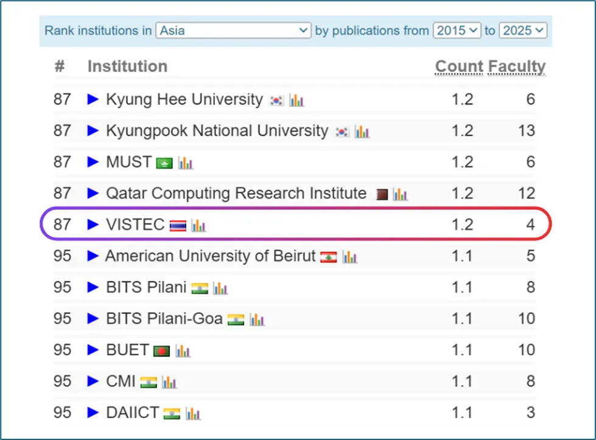Click the 1.1 count in the CMI row
This screenshot has width=596, height=440.
click(462, 382)
